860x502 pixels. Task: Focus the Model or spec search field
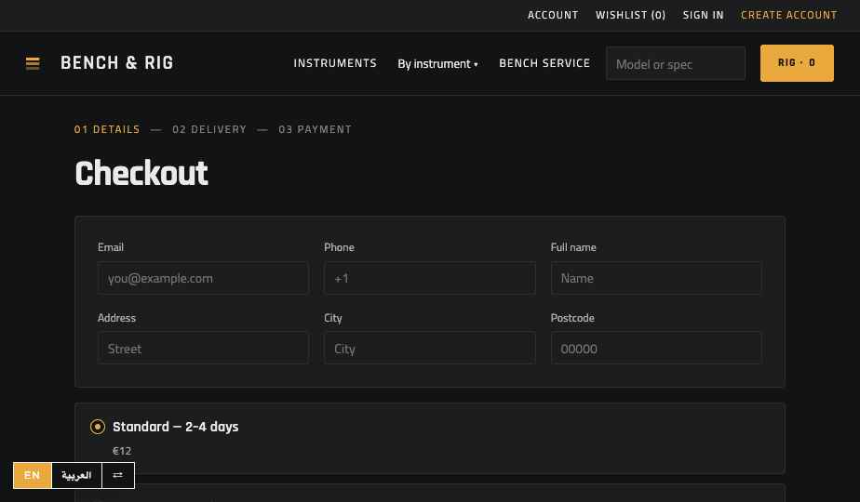676,63
